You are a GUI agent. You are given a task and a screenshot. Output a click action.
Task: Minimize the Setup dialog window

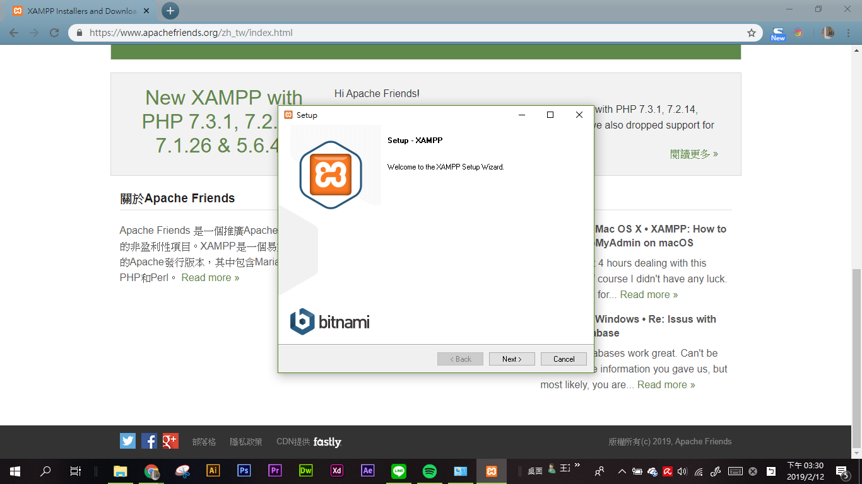point(522,115)
